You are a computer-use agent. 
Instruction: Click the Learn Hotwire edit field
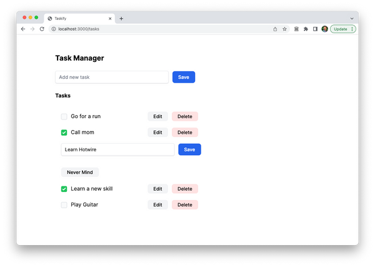[117, 149]
